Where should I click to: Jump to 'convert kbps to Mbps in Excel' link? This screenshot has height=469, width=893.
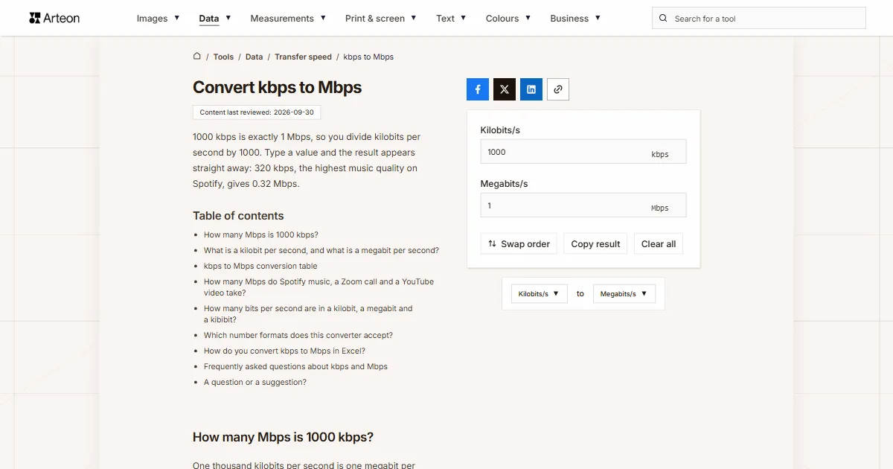click(x=284, y=351)
